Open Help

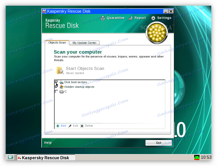tap(48, 143)
